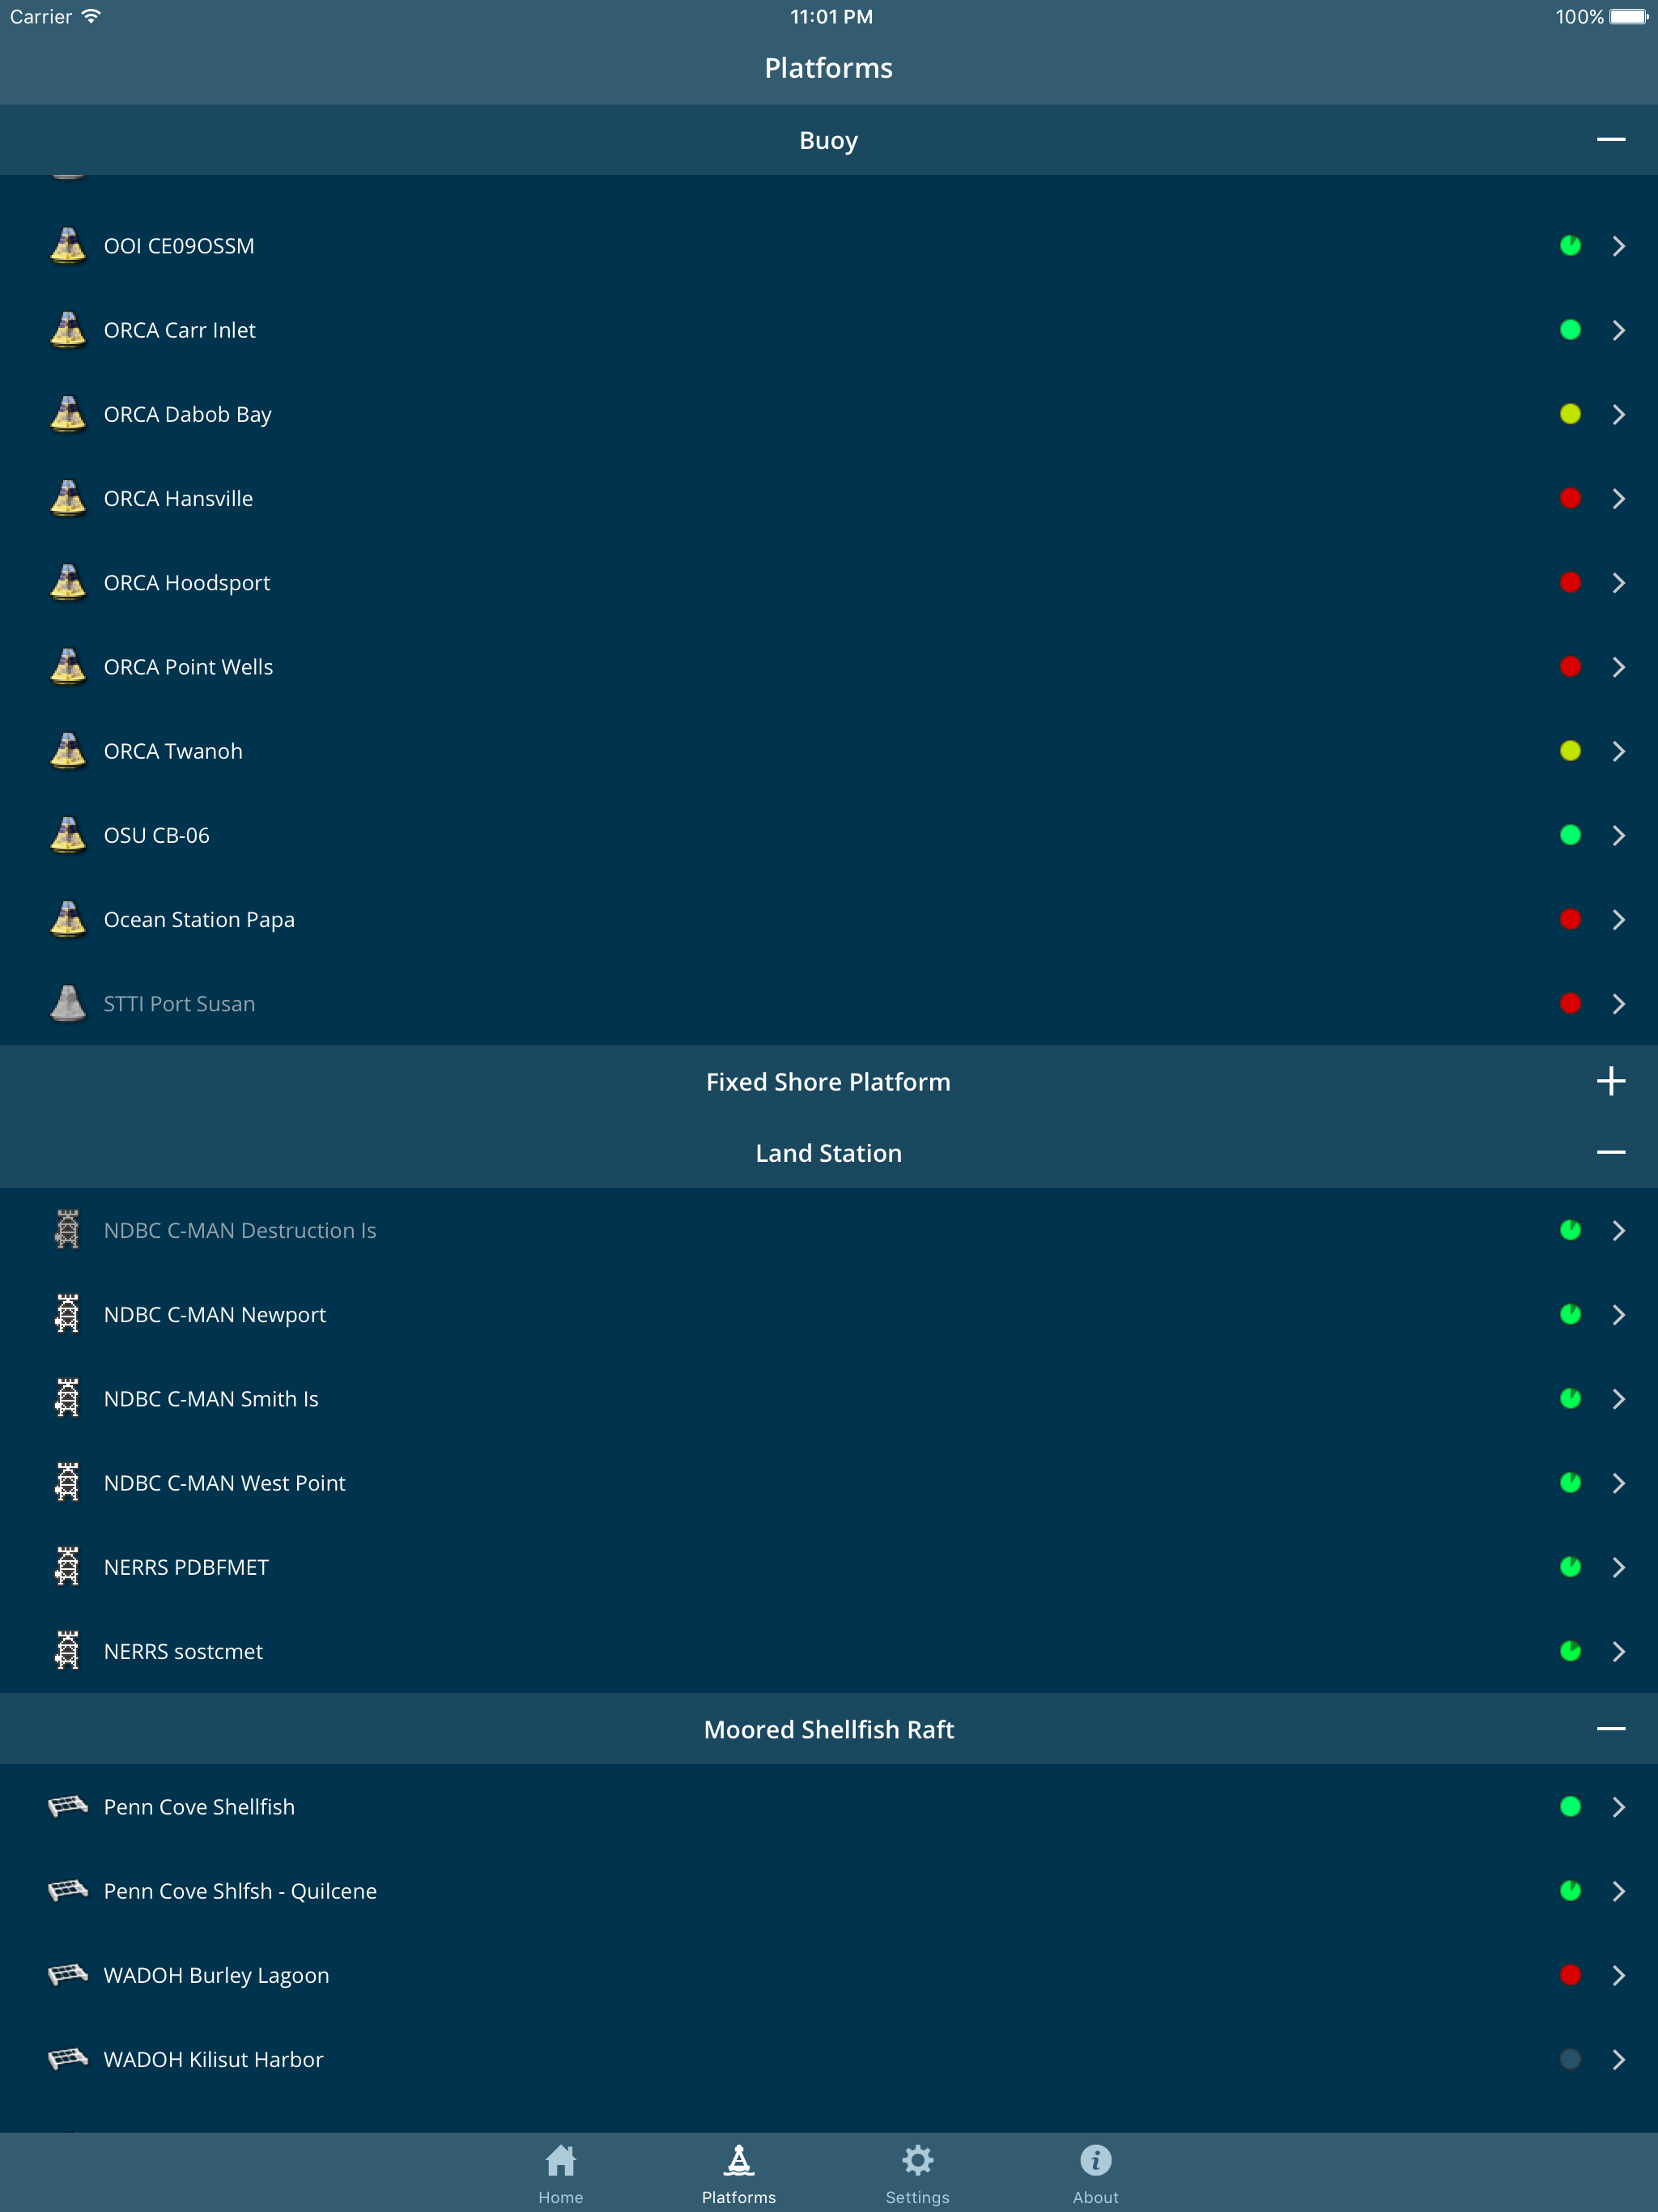
Task: Expand the Fixed Shore Platform section
Action: [1610, 1081]
